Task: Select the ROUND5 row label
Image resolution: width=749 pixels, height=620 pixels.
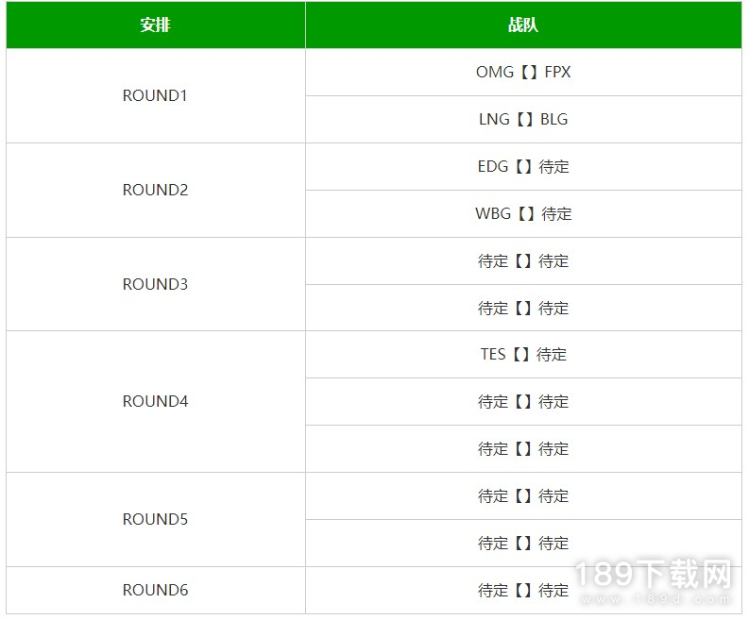Action: pos(155,519)
